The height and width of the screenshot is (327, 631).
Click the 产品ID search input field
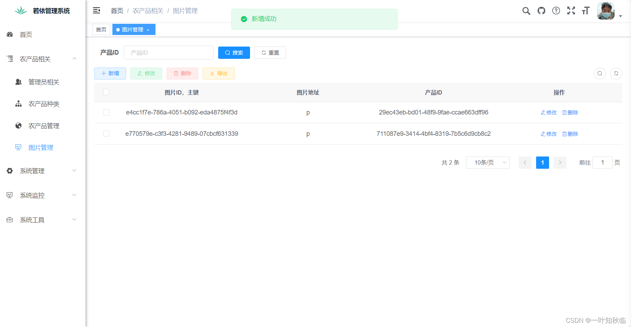(x=169, y=53)
